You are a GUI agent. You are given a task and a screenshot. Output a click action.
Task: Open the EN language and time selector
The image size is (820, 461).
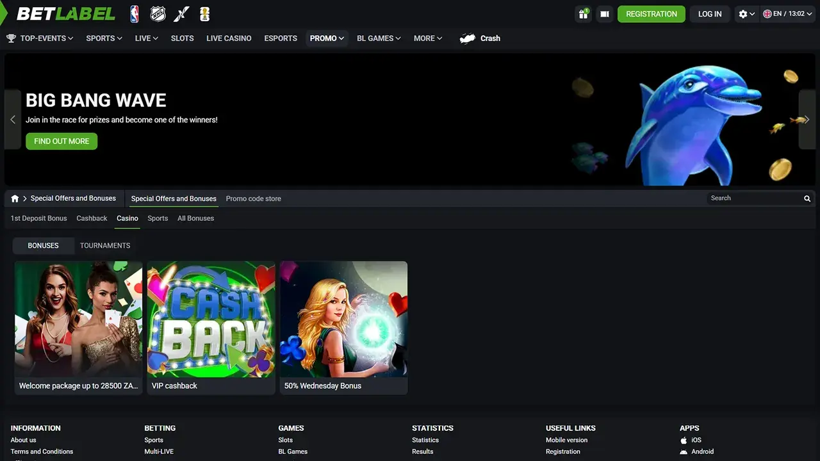[787, 13]
